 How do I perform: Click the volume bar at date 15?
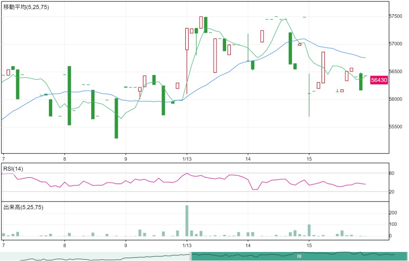pyautogui.click(x=309, y=230)
